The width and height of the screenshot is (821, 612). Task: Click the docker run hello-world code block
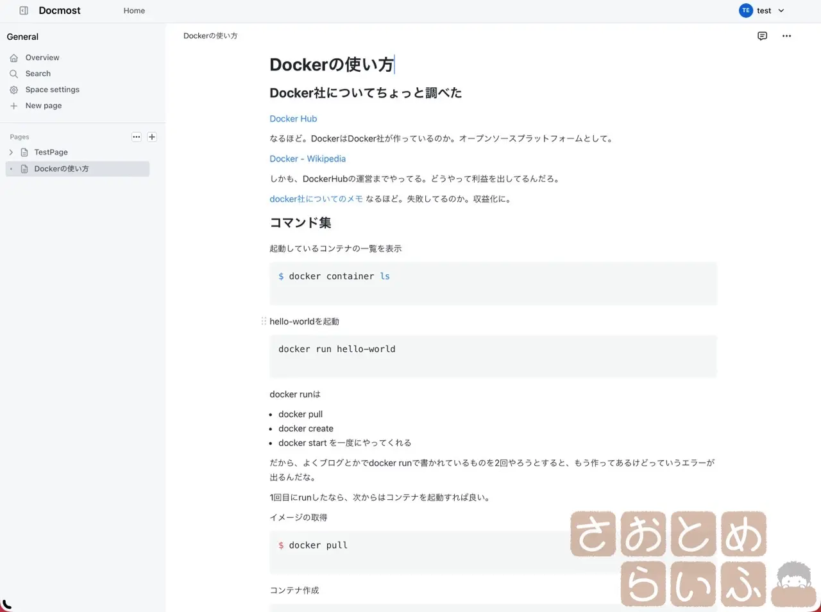click(493, 356)
